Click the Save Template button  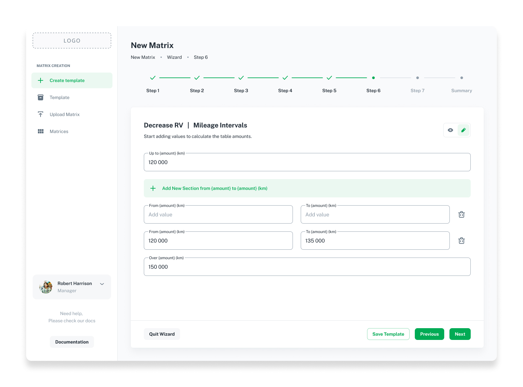[x=388, y=334]
